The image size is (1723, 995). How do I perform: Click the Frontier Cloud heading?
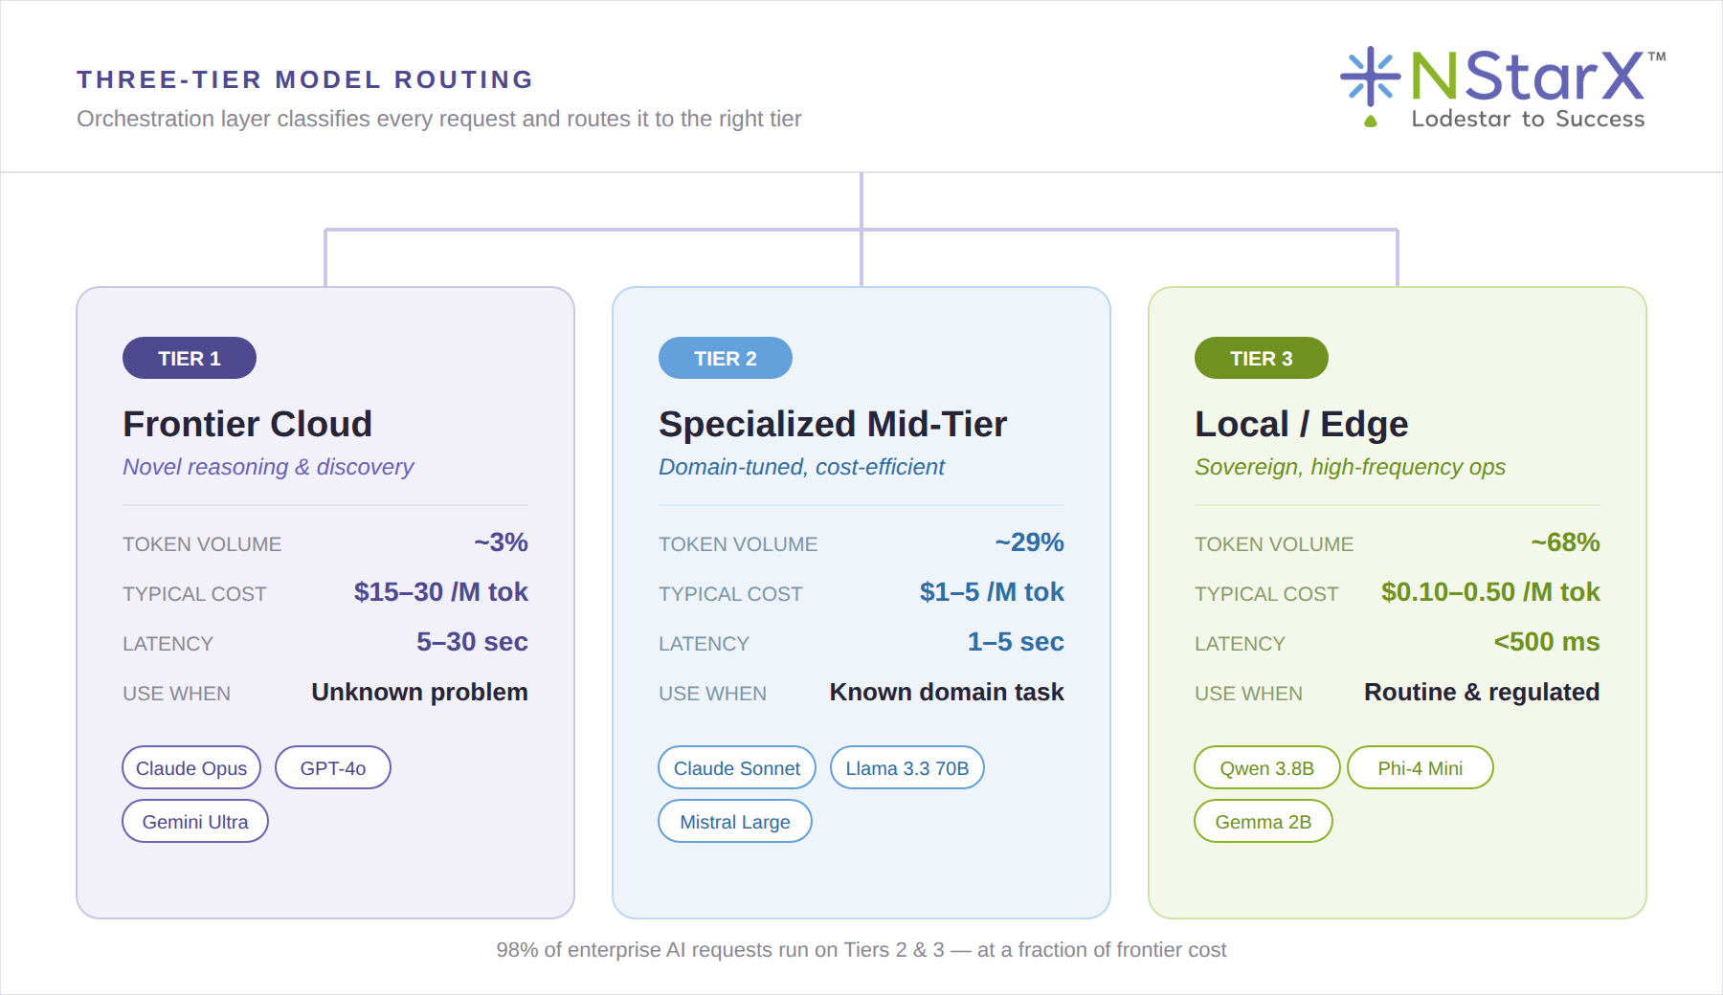click(248, 424)
